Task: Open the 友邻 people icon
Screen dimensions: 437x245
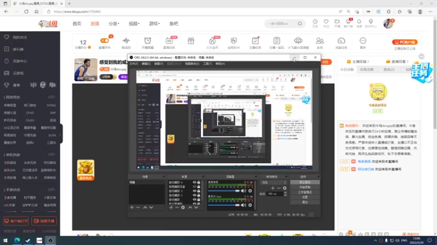Action: pos(320,41)
